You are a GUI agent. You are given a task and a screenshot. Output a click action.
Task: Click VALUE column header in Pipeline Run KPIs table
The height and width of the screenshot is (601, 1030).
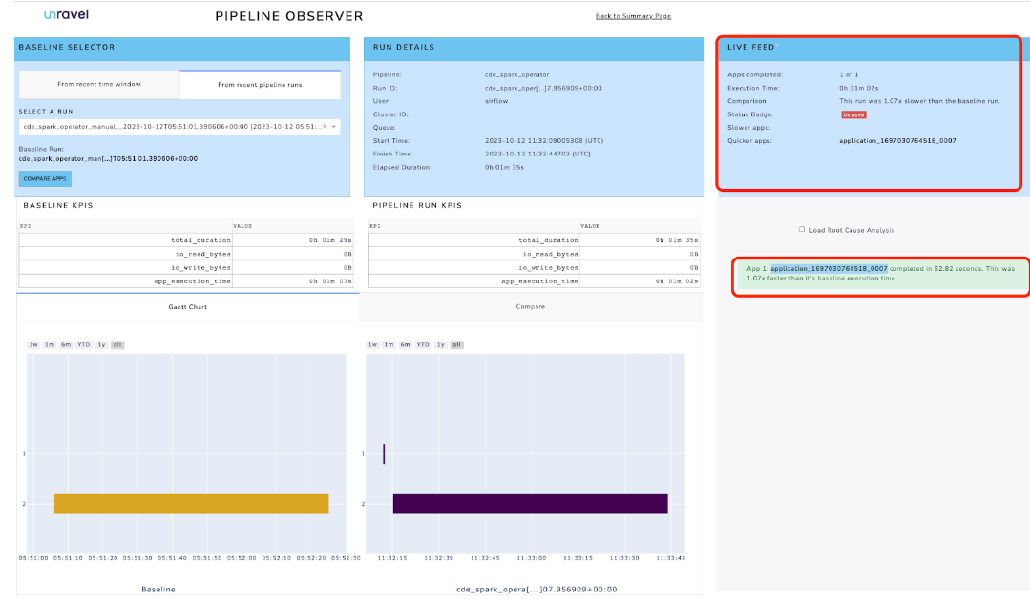(640, 226)
